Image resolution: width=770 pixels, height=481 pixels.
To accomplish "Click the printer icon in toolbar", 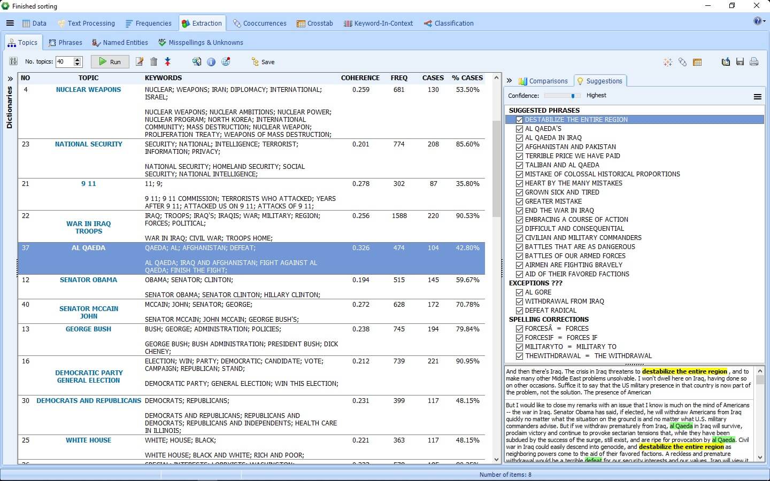I will click(754, 62).
